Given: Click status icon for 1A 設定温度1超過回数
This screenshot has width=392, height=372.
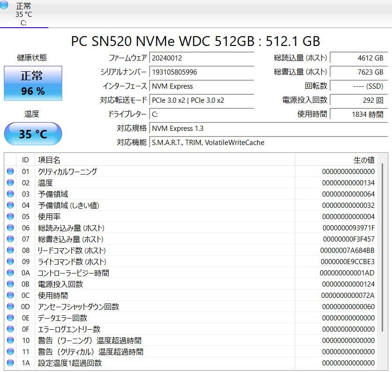Looking at the screenshot, I should pos(10,363).
